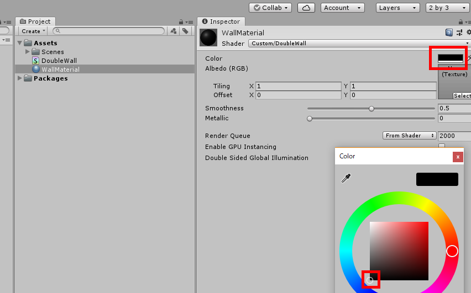
Task: Click the Project tab folder icon
Action: coord(23,22)
